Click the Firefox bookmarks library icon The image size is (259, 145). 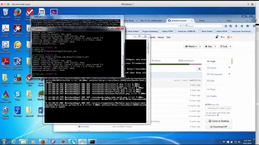(231, 26)
